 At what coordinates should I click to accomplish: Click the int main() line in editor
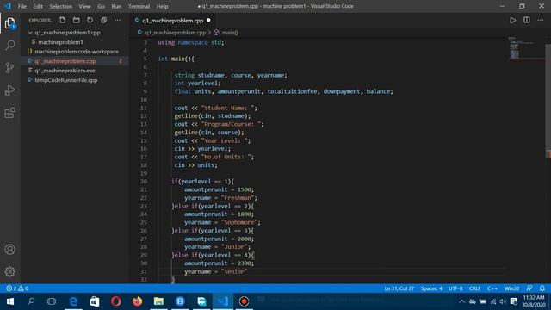click(176, 59)
